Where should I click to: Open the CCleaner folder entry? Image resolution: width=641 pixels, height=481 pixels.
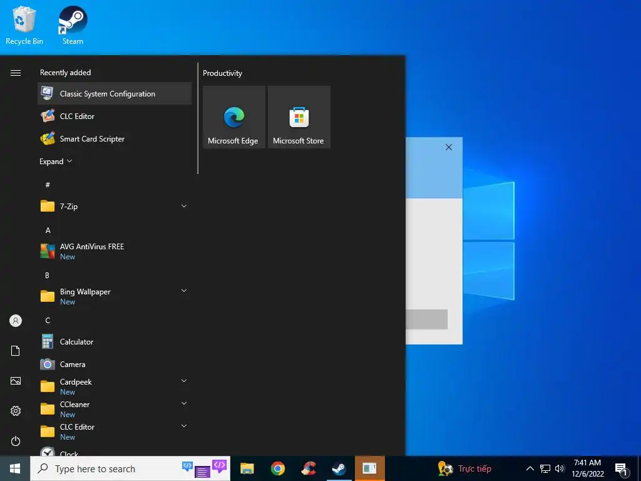(115, 409)
